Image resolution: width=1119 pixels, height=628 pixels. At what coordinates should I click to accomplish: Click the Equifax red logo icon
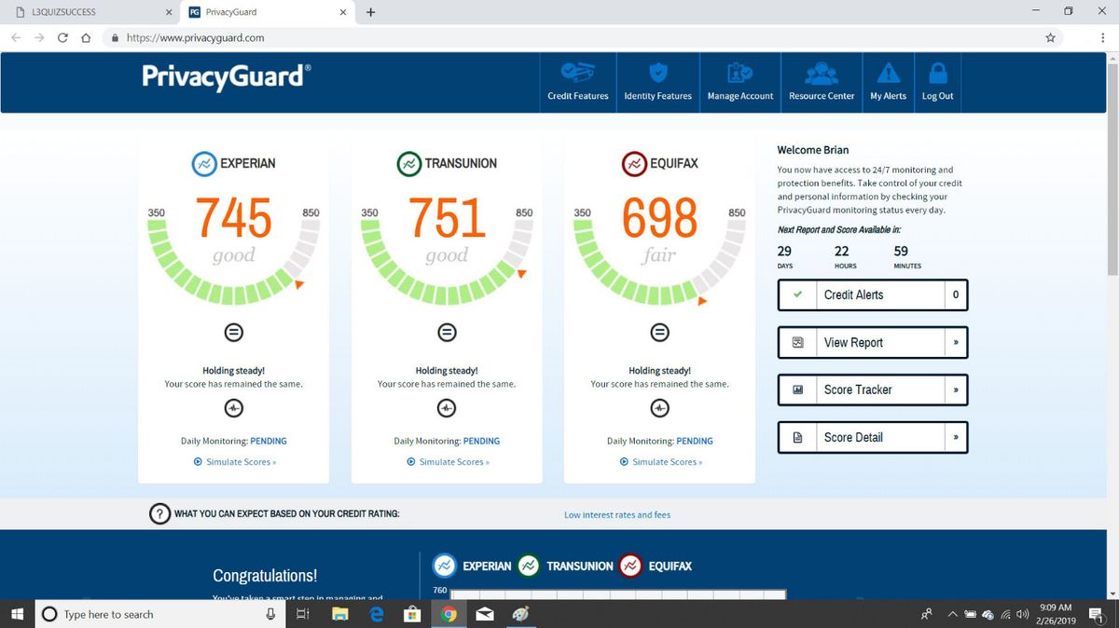[x=632, y=163]
